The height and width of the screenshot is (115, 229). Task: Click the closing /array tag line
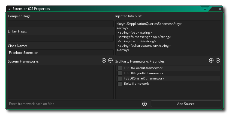(x=123, y=50)
